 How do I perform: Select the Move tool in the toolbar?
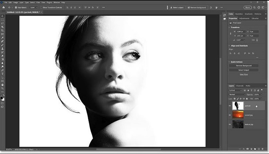pyautogui.click(x=3, y=16)
